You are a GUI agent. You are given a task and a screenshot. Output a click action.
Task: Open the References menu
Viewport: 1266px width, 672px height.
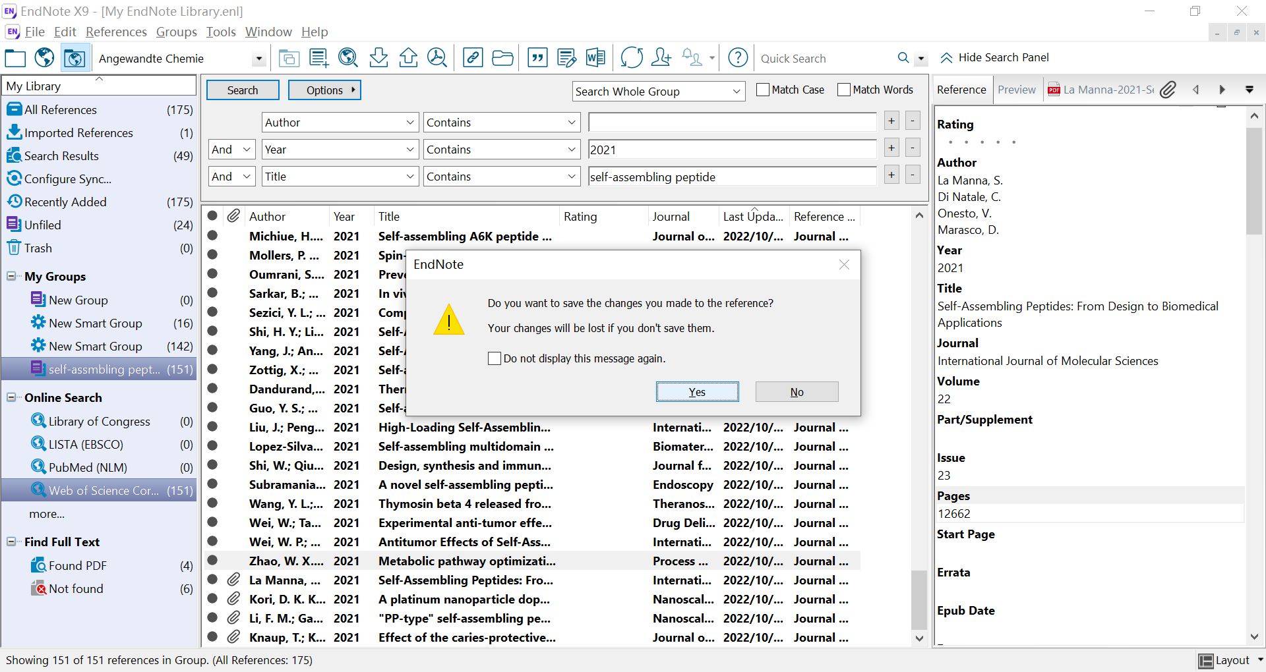[x=116, y=32]
